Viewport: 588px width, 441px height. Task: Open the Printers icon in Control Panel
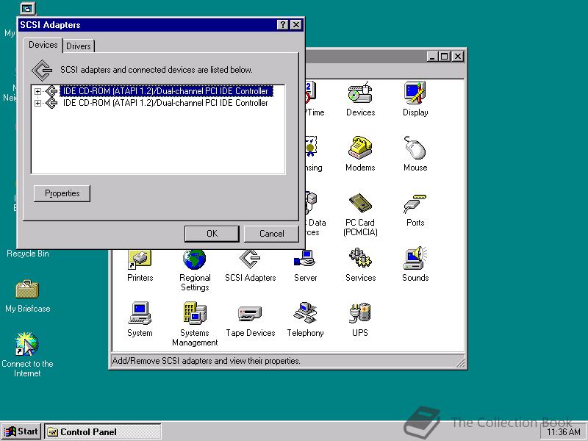(140, 265)
